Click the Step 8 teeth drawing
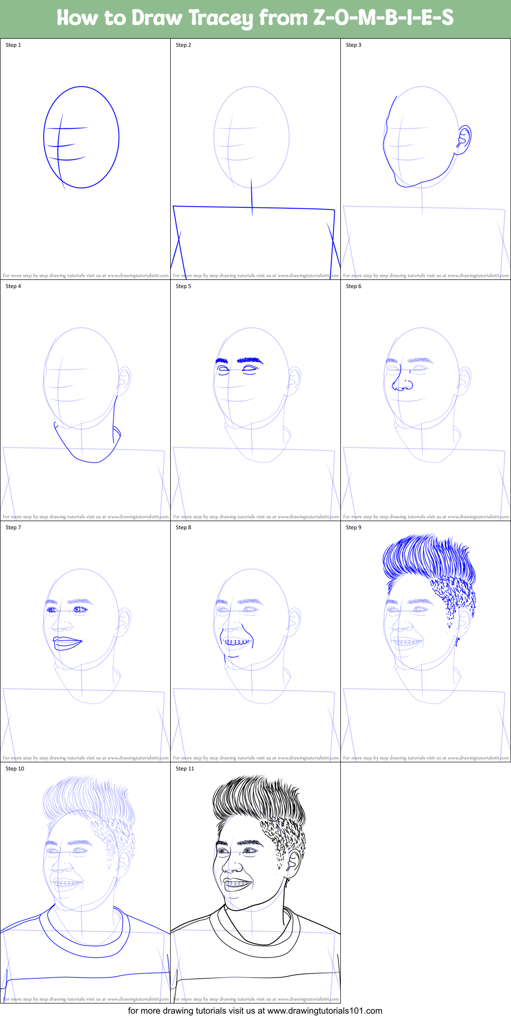The width and height of the screenshot is (511, 1018). pyautogui.click(x=237, y=642)
